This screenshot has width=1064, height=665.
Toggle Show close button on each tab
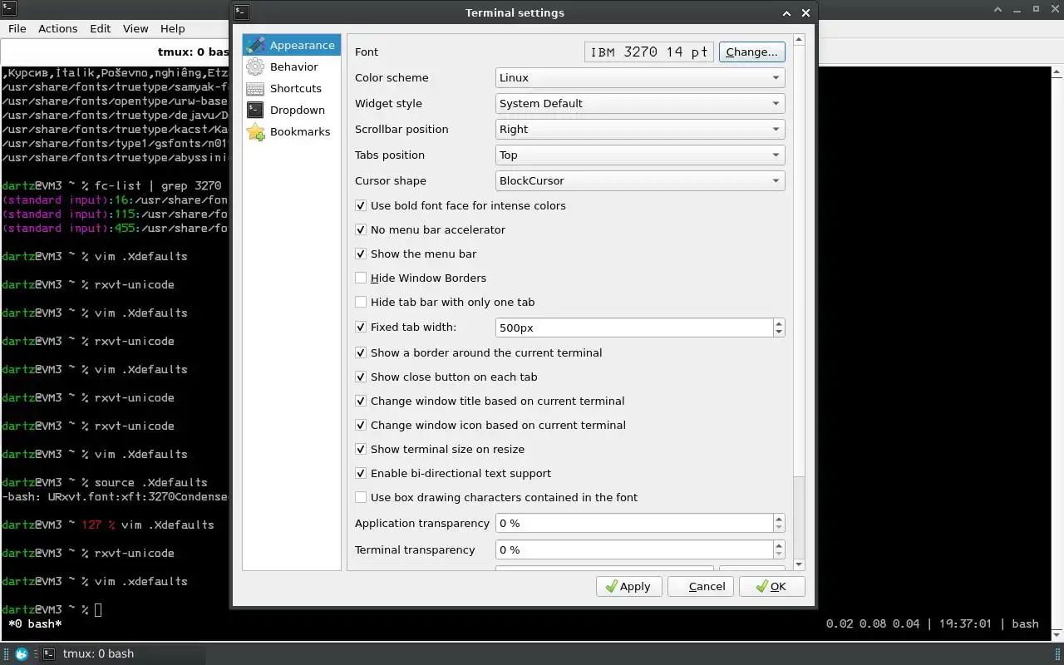click(361, 377)
